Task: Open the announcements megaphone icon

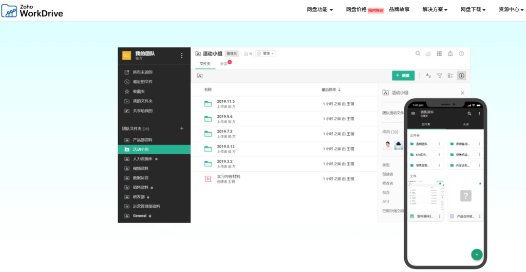Action: pos(428,53)
